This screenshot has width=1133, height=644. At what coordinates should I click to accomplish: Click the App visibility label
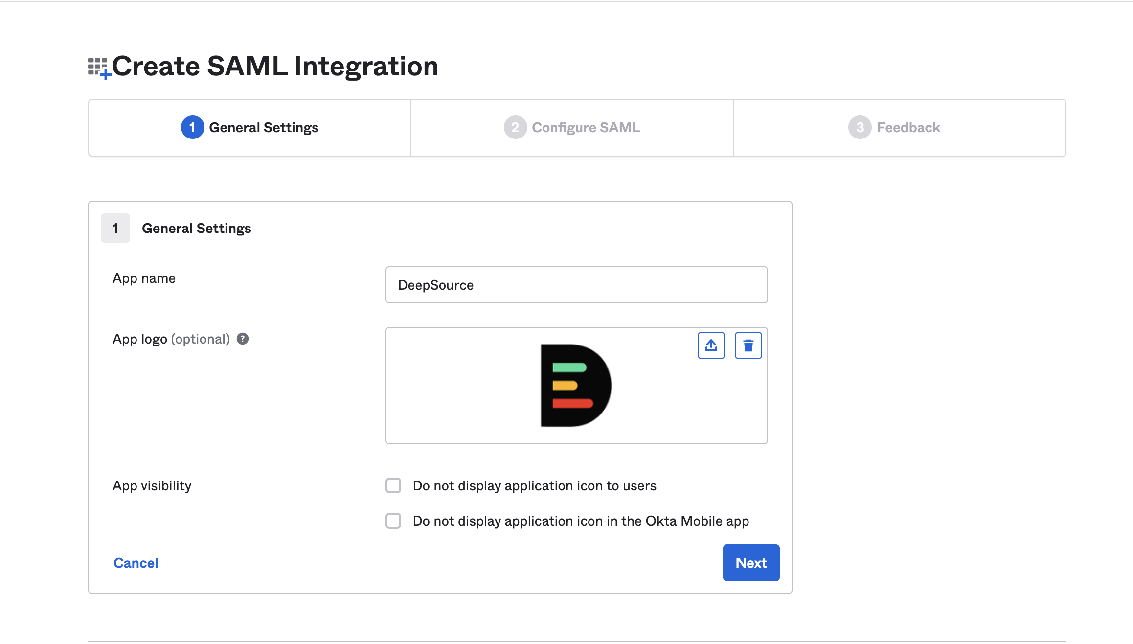tap(152, 485)
